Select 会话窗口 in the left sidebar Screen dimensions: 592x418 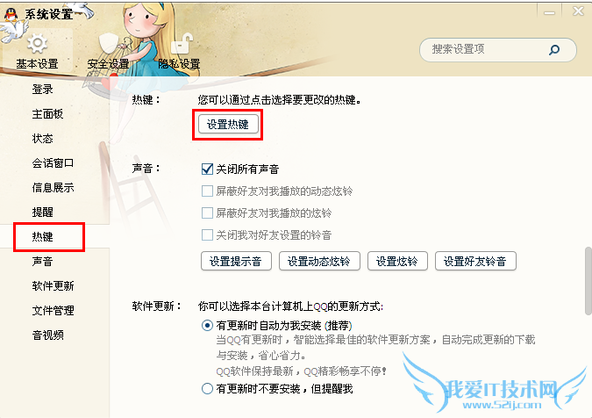[x=54, y=163]
